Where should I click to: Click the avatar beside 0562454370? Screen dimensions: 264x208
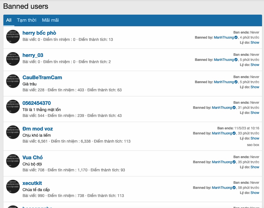pos(13,107)
